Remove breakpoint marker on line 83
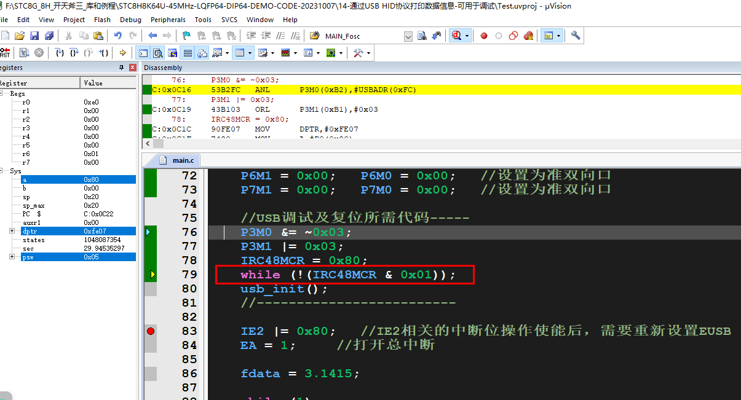741x400 pixels. tap(151, 331)
